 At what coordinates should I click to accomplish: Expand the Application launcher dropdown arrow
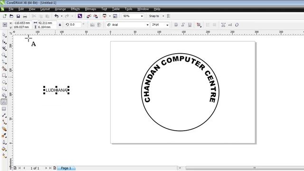tap(110, 16)
